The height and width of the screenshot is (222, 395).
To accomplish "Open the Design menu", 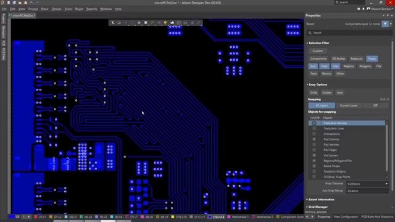I will 56,9.
